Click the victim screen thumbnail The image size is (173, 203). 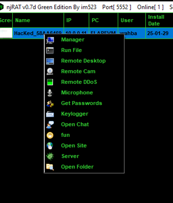(6, 33)
